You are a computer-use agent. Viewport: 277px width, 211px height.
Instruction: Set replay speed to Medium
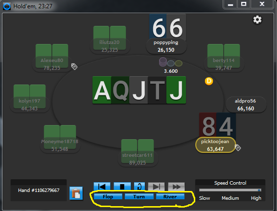[x=231, y=198]
